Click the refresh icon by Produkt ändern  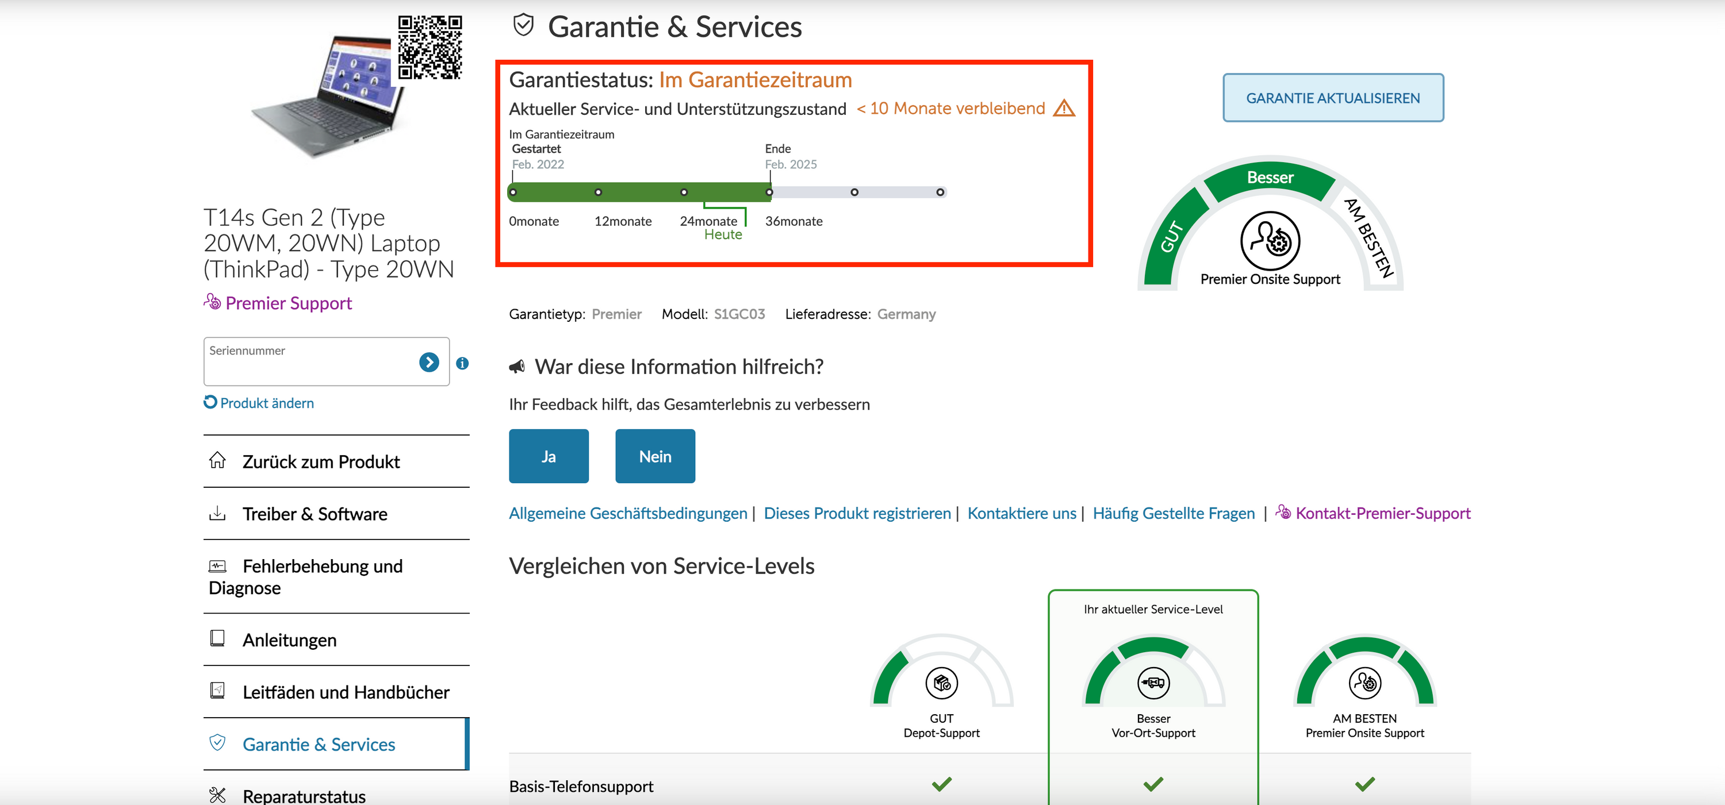pyautogui.click(x=210, y=402)
